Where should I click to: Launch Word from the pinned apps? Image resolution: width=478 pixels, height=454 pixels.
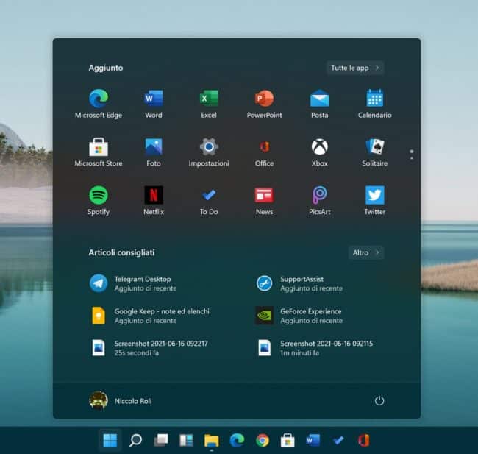pos(154,104)
